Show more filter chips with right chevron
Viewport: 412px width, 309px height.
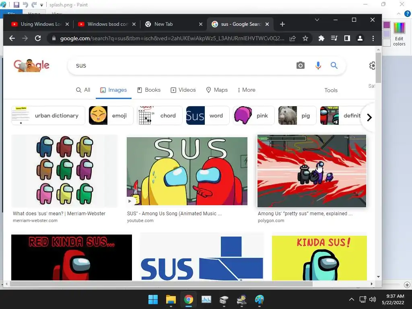(369, 117)
